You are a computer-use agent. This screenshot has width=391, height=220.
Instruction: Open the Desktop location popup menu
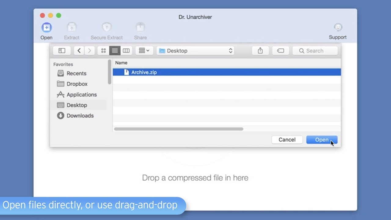(x=195, y=51)
